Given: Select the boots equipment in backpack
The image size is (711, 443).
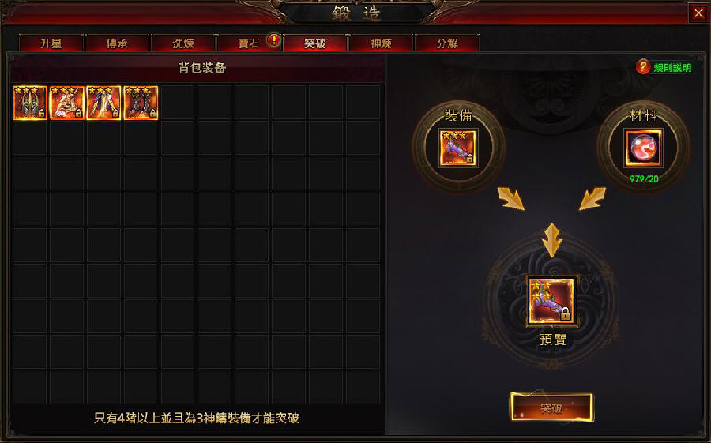Looking at the screenshot, I should coord(141,103).
